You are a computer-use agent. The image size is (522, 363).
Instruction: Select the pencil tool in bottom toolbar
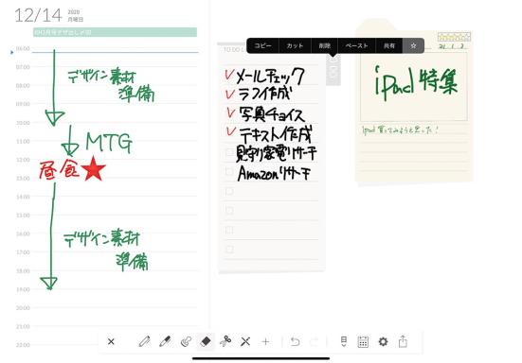pyautogui.click(x=145, y=341)
